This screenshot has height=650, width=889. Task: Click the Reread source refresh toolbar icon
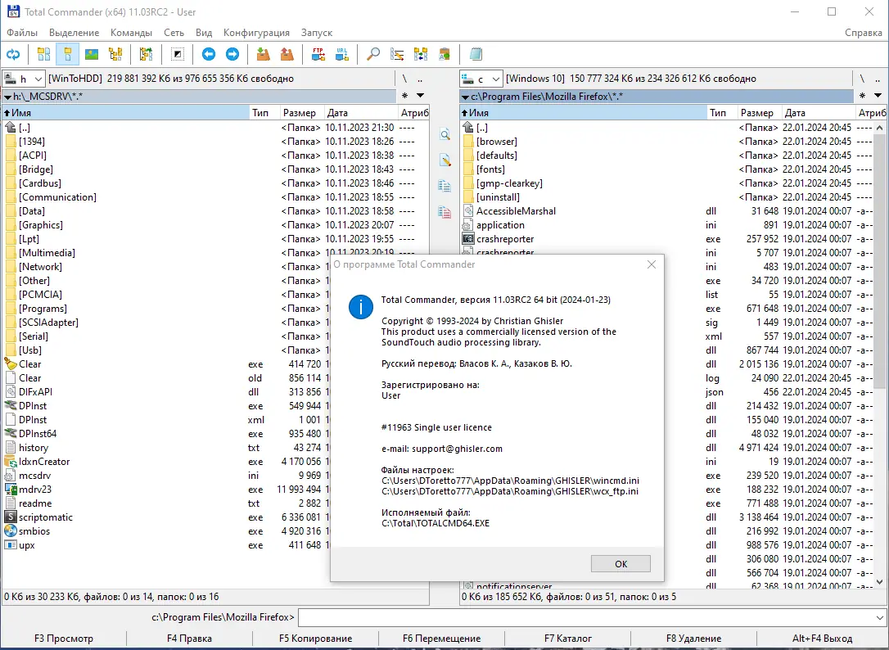pos(13,55)
